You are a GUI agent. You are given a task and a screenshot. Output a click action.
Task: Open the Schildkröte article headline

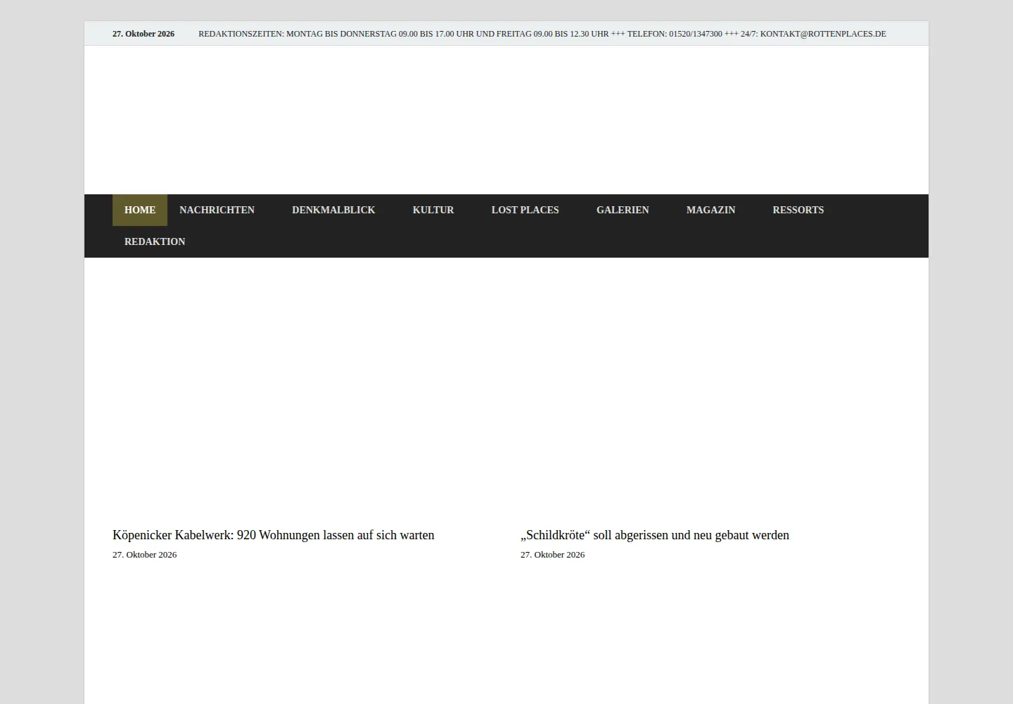(x=655, y=535)
